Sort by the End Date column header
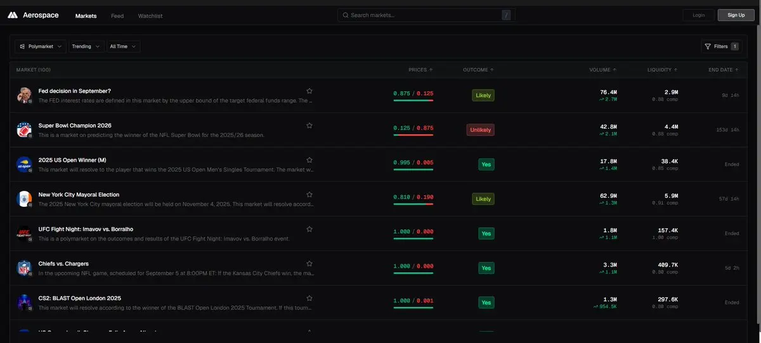 (724, 70)
